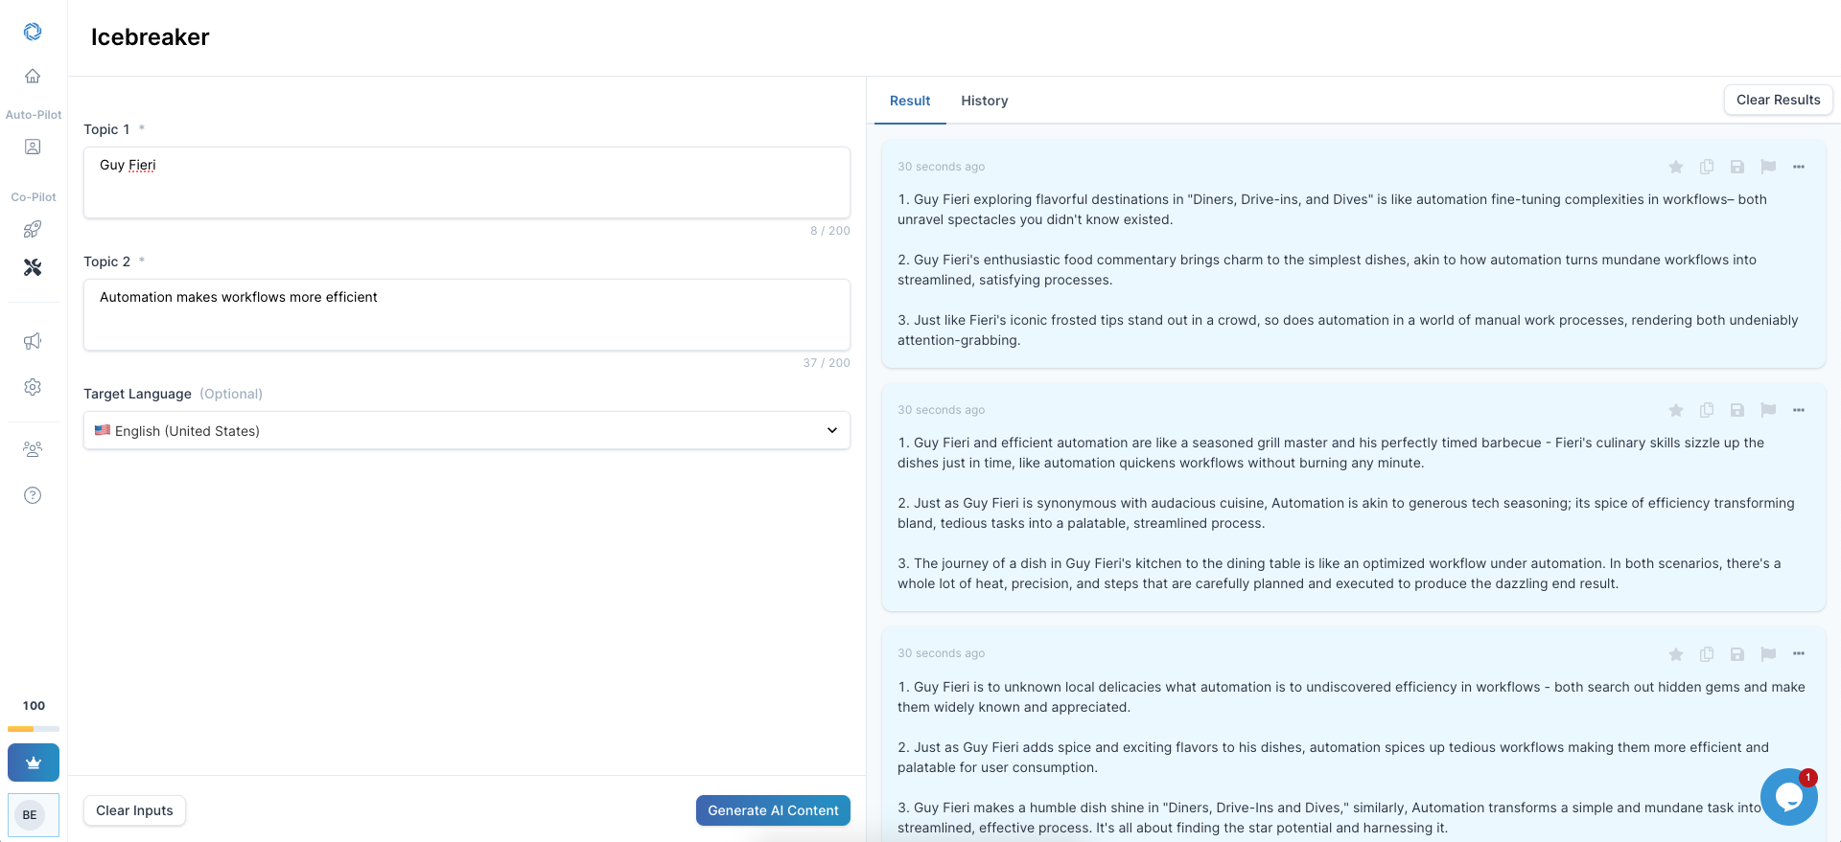
Task: Click the app logo in the sidebar
Action: [33, 32]
